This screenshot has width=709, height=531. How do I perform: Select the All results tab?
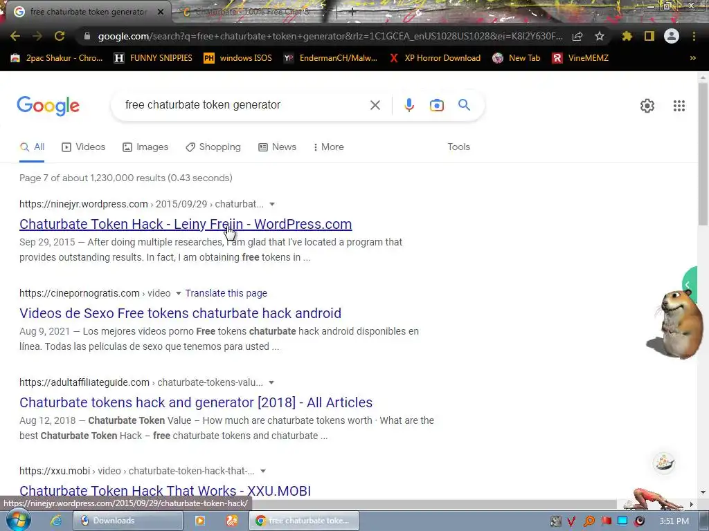point(32,147)
